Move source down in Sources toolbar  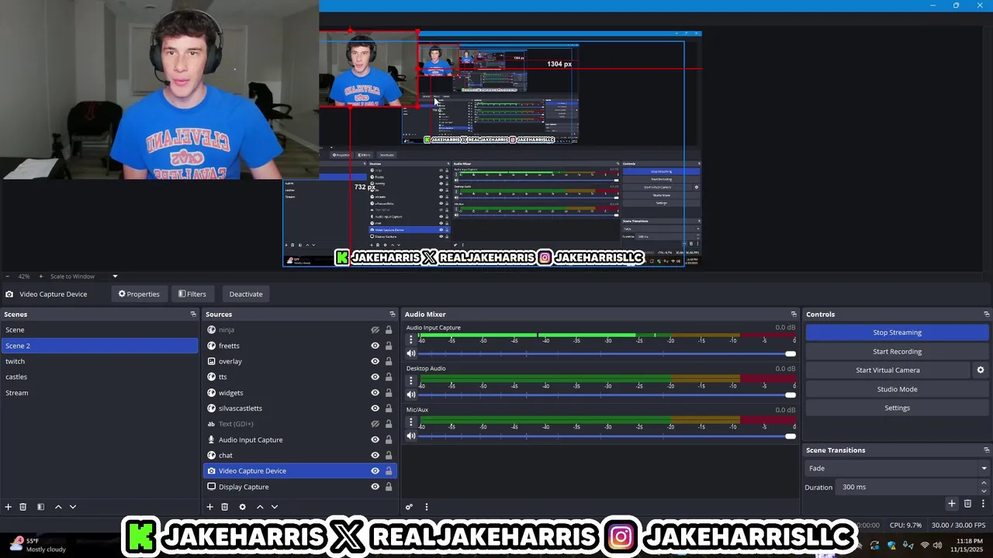(x=275, y=507)
